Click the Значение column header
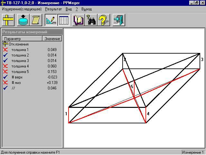Screen dimensions: 206x155 52,39
